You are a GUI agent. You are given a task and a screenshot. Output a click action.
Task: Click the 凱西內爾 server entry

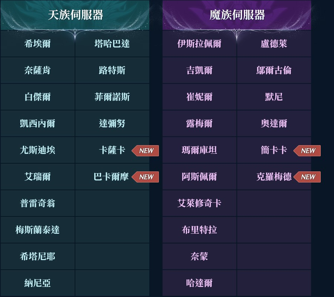[x=37, y=124]
